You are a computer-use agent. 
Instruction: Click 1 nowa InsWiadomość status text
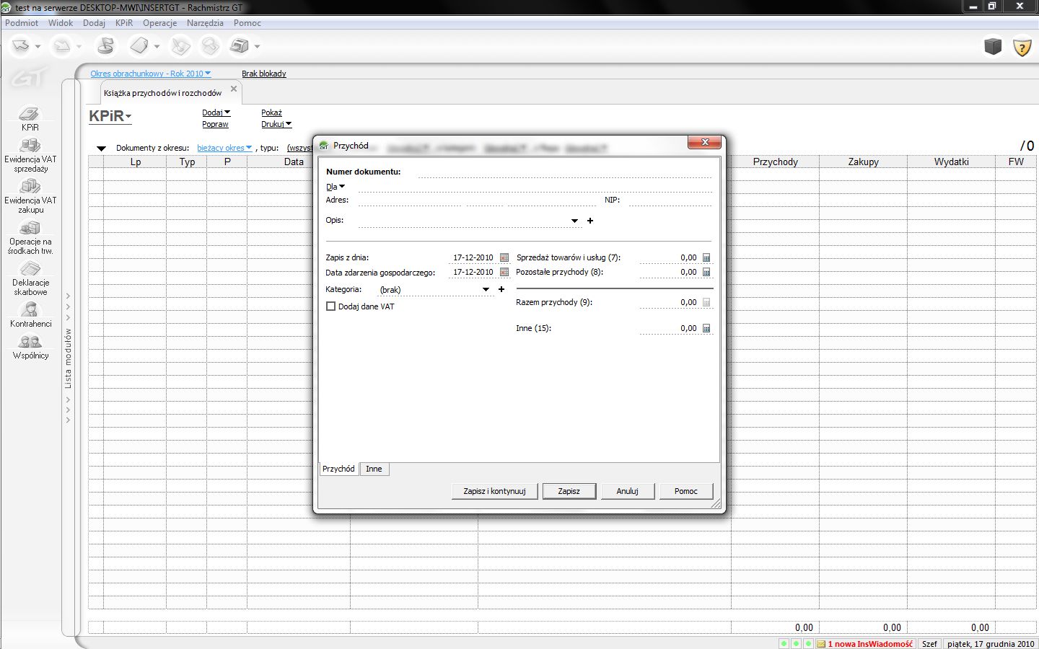pos(870,644)
